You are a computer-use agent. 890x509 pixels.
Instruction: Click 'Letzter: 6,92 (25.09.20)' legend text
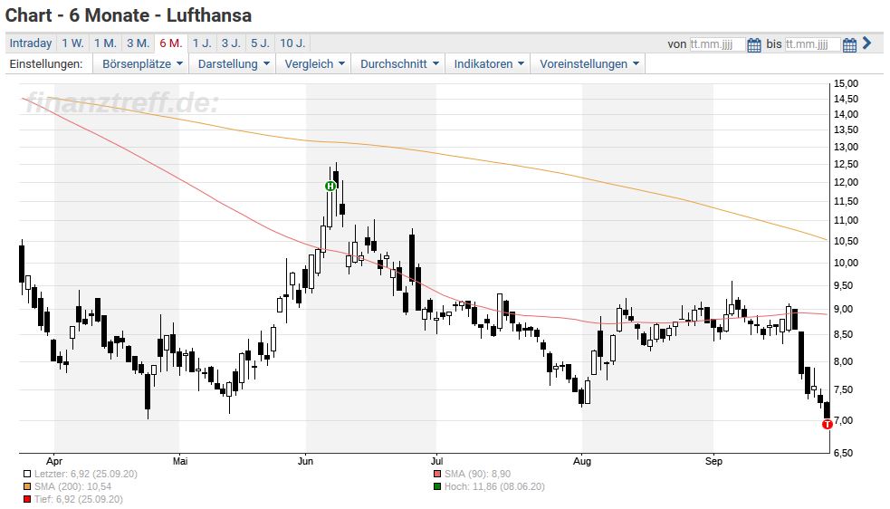[x=86, y=474]
